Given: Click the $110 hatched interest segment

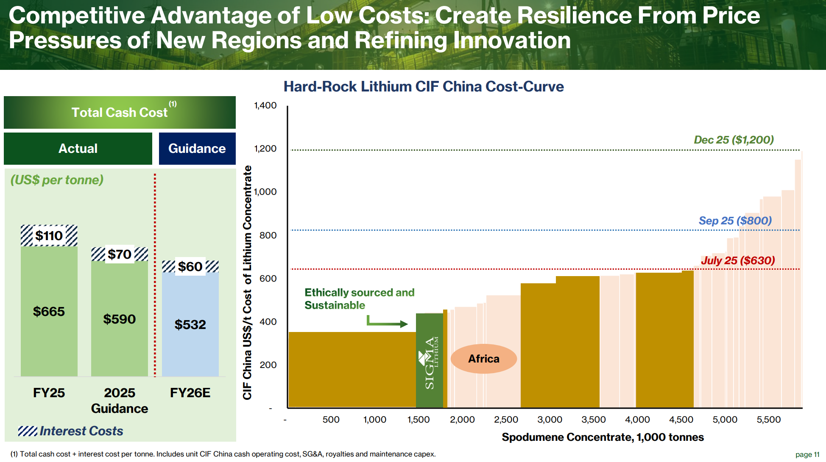Looking at the screenshot, I should click(x=49, y=235).
